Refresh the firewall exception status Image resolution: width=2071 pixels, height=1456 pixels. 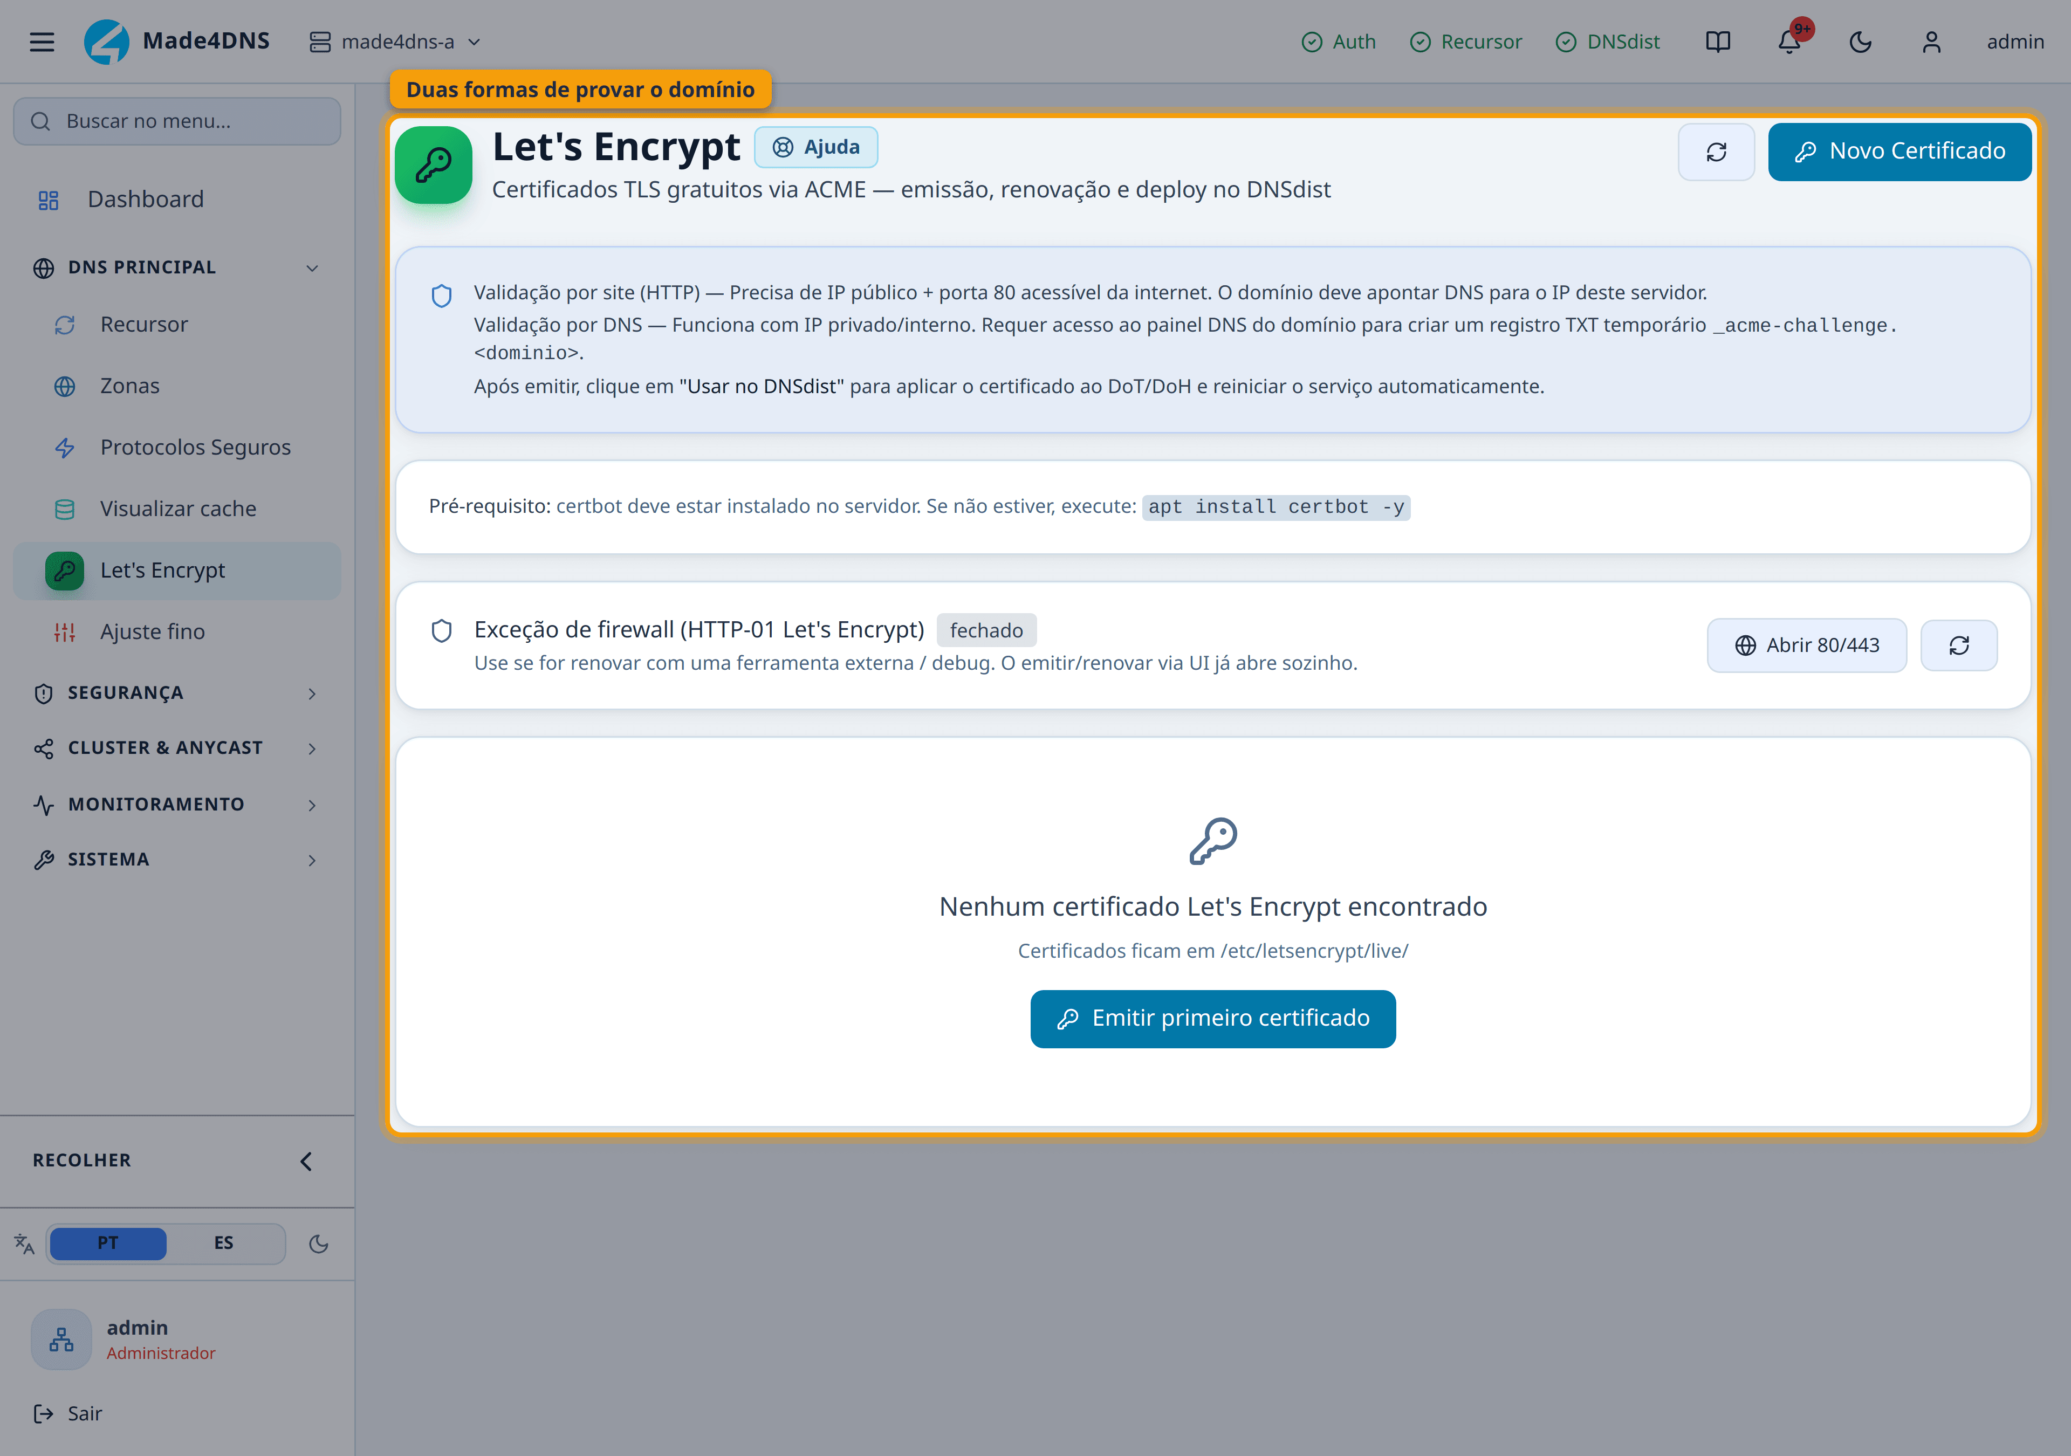click(x=1959, y=645)
